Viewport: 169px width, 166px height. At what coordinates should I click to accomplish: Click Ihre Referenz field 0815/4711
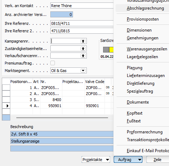(x=82, y=23)
